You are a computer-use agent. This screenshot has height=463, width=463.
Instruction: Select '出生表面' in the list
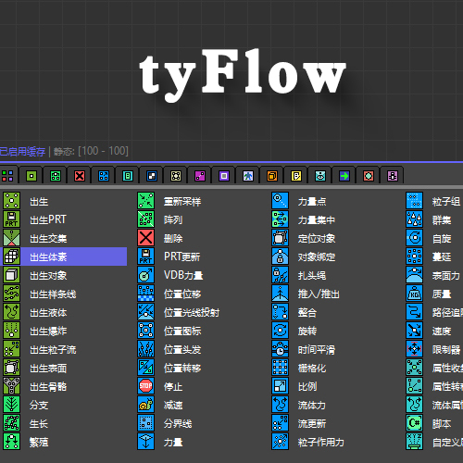point(48,368)
